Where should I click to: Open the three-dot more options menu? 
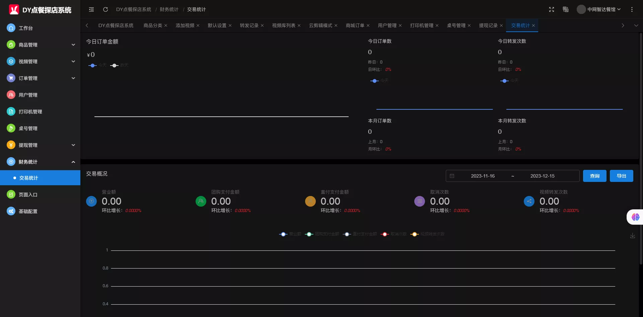pyautogui.click(x=632, y=9)
